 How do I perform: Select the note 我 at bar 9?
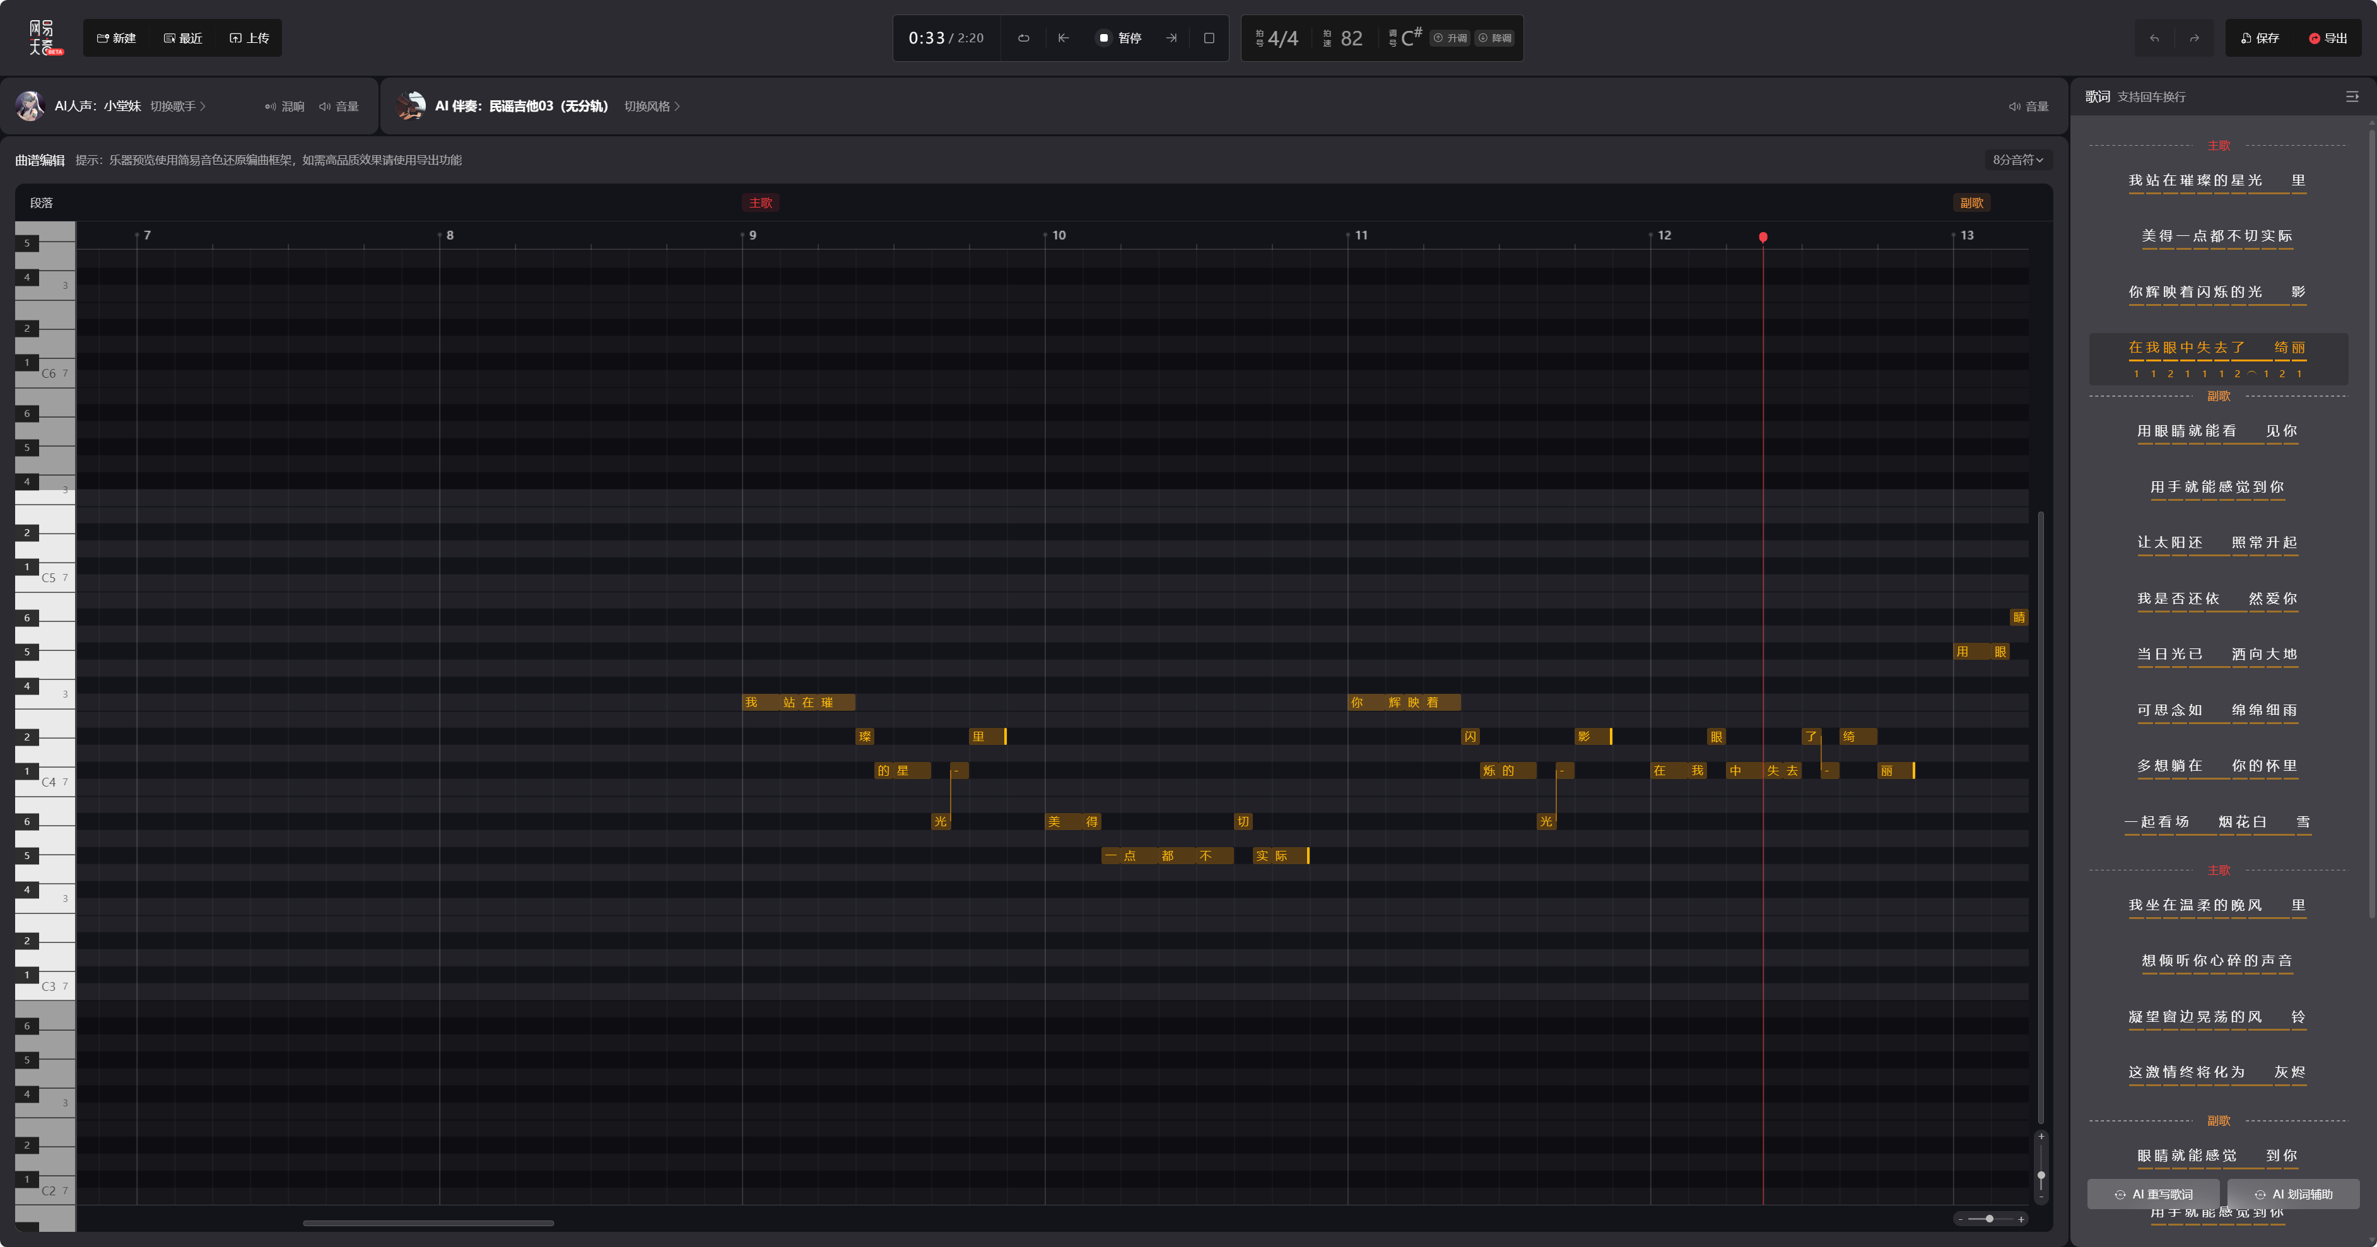coord(760,702)
